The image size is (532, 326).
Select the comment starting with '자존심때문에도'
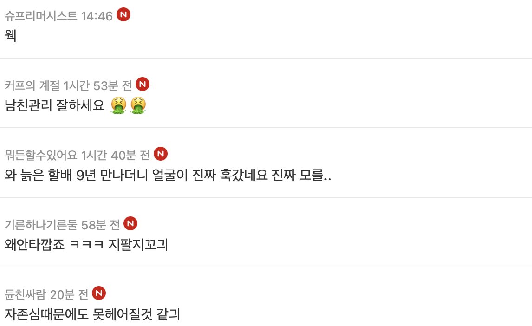coord(92,314)
